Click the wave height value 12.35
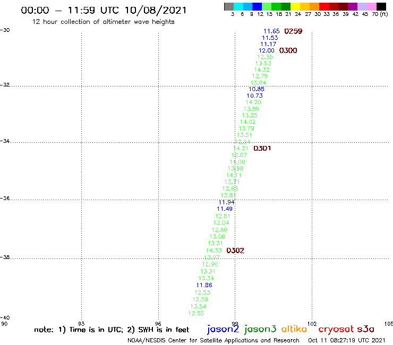 click(264, 57)
